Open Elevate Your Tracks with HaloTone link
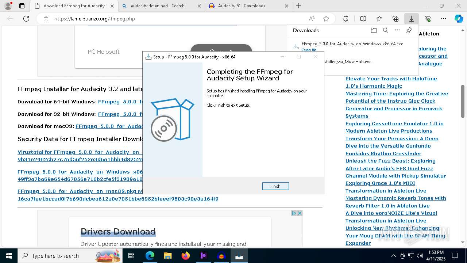 (391, 82)
